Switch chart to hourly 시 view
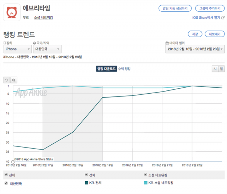The width and height of the screenshot is (227, 194). tap(215, 69)
